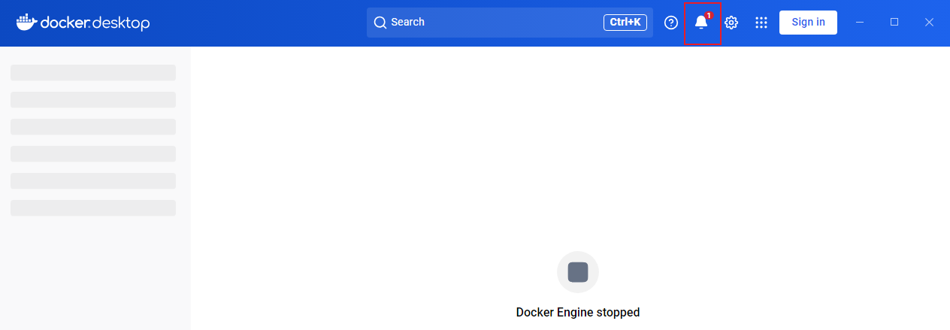Click the Docker whale logo icon
Screen dimensions: 950x330
[x=26, y=22]
